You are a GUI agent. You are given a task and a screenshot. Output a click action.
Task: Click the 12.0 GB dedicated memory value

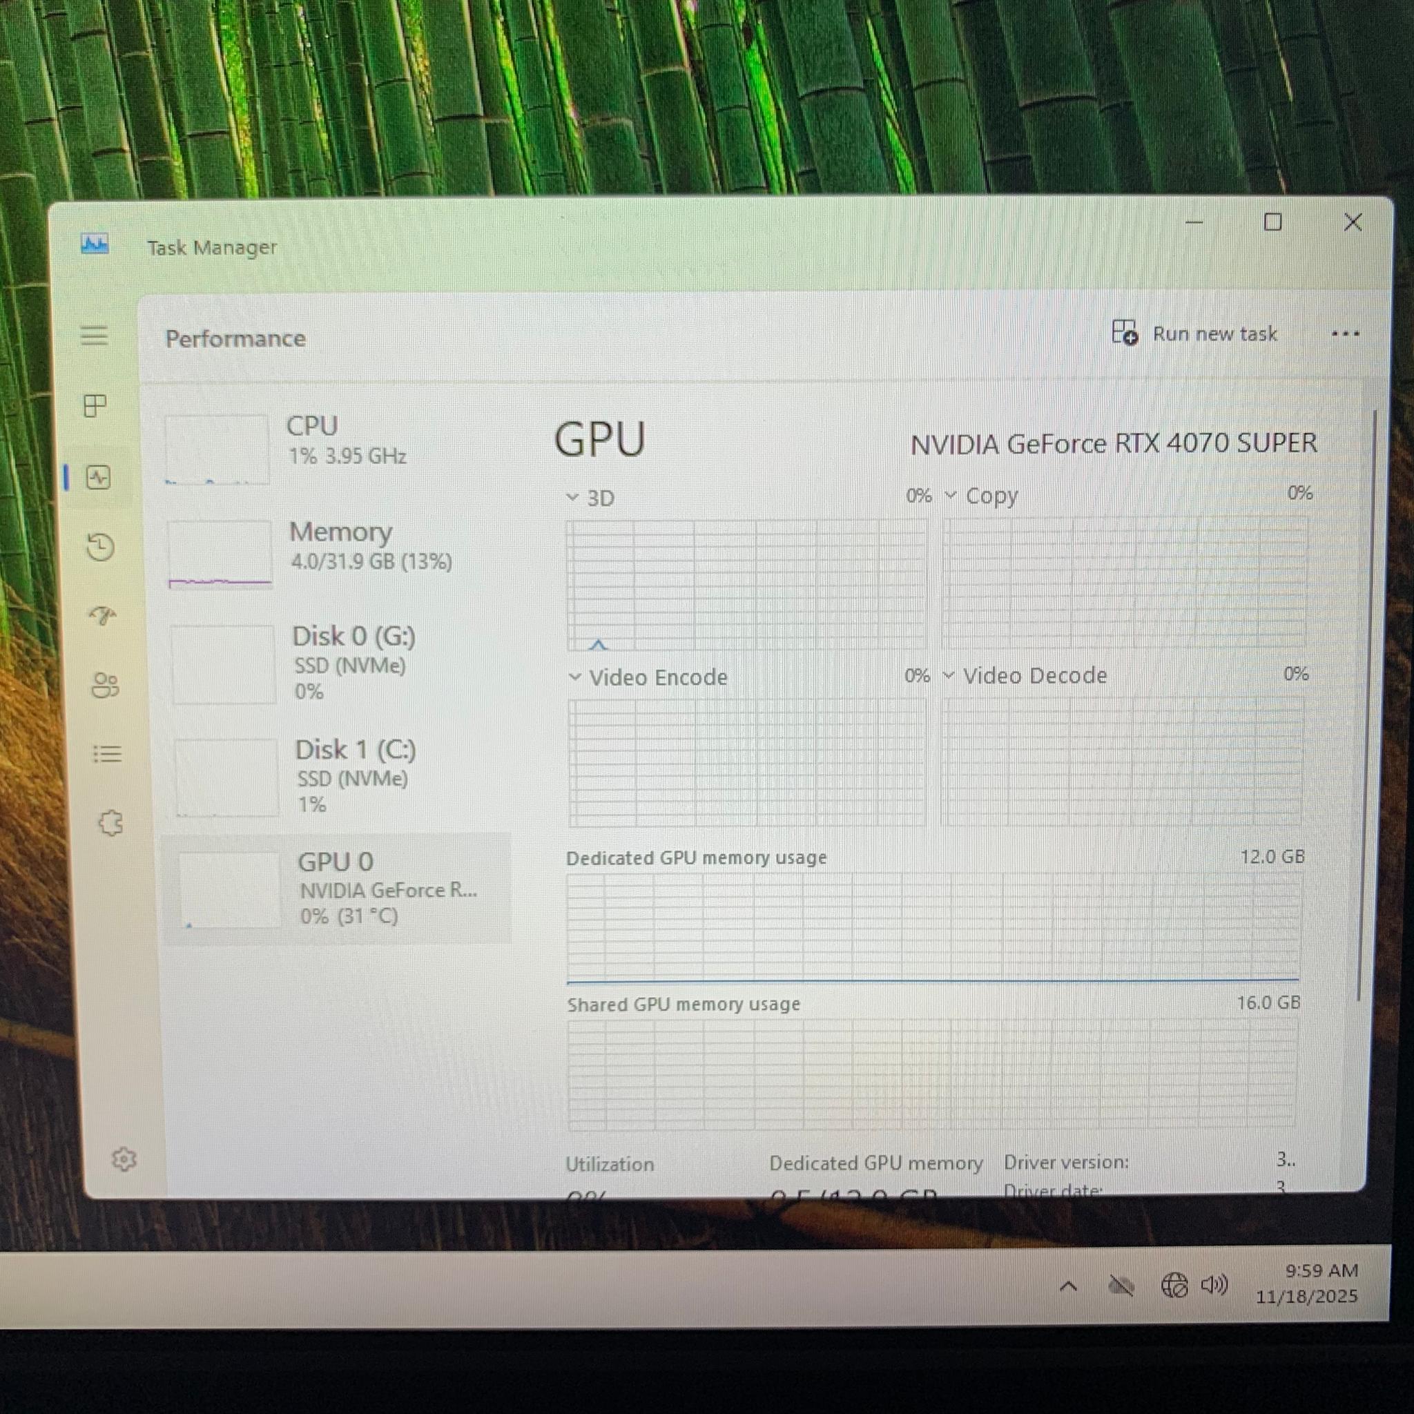(x=1272, y=856)
